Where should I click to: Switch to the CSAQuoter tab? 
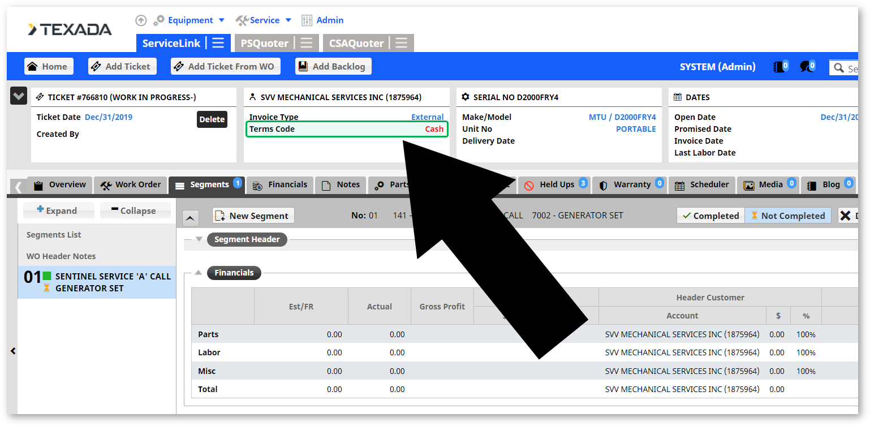[356, 43]
